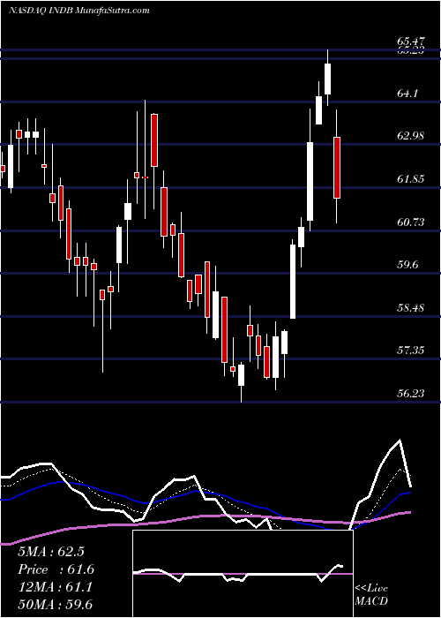
Task: Click the 64.1 price level label
Action: (407, 94)
